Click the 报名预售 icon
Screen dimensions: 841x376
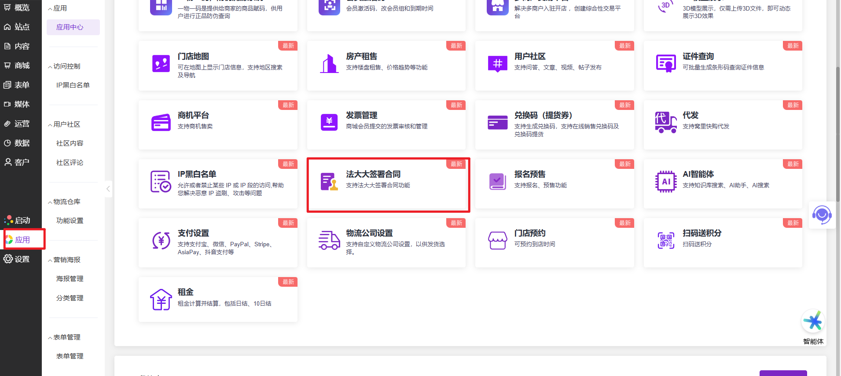(x=497, y=182)
